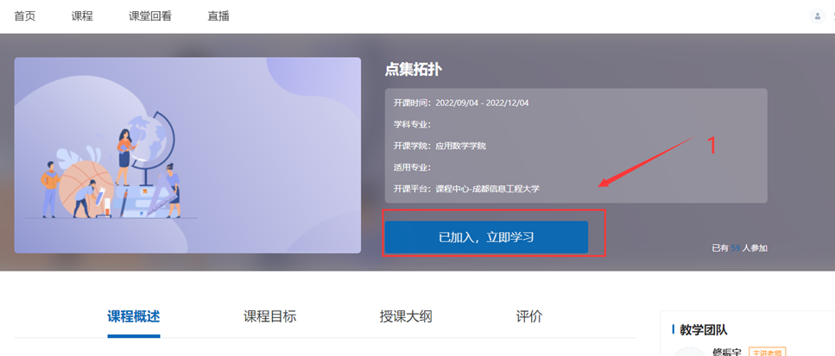Click the 应用数学学院 college text
Screen dimensions: 835x356
[460, 146]
